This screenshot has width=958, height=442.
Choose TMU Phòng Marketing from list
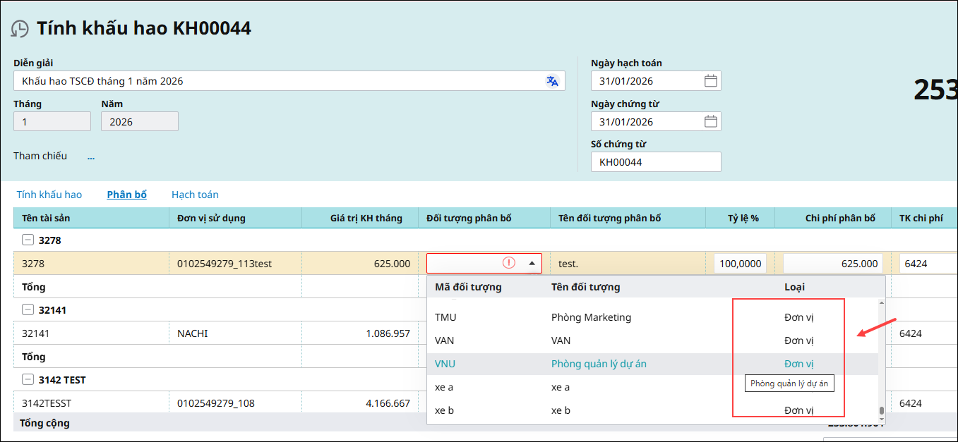click(x=591, y=317)
